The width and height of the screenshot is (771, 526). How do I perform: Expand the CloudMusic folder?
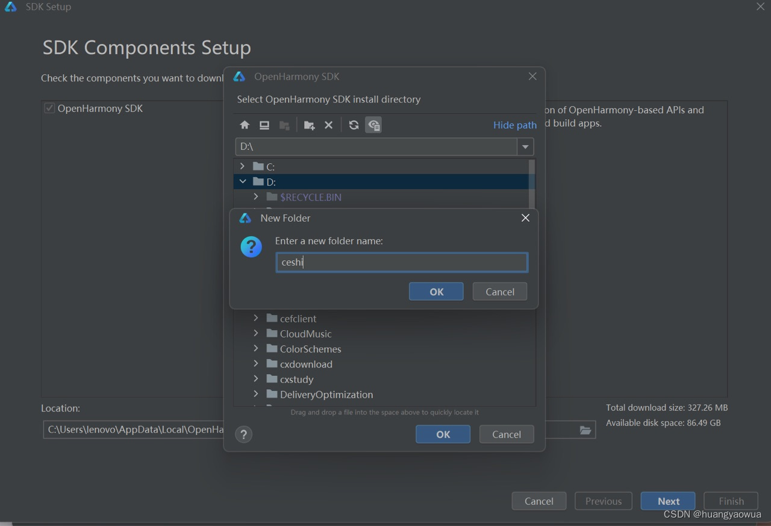click(256, 333)
